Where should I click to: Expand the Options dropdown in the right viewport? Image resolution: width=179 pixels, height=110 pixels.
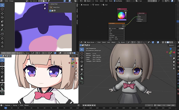[172, 45]
